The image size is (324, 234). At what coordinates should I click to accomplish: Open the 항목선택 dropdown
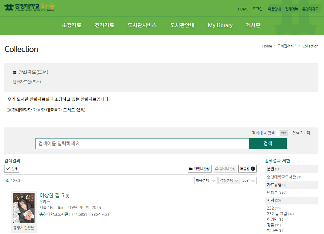206,181
